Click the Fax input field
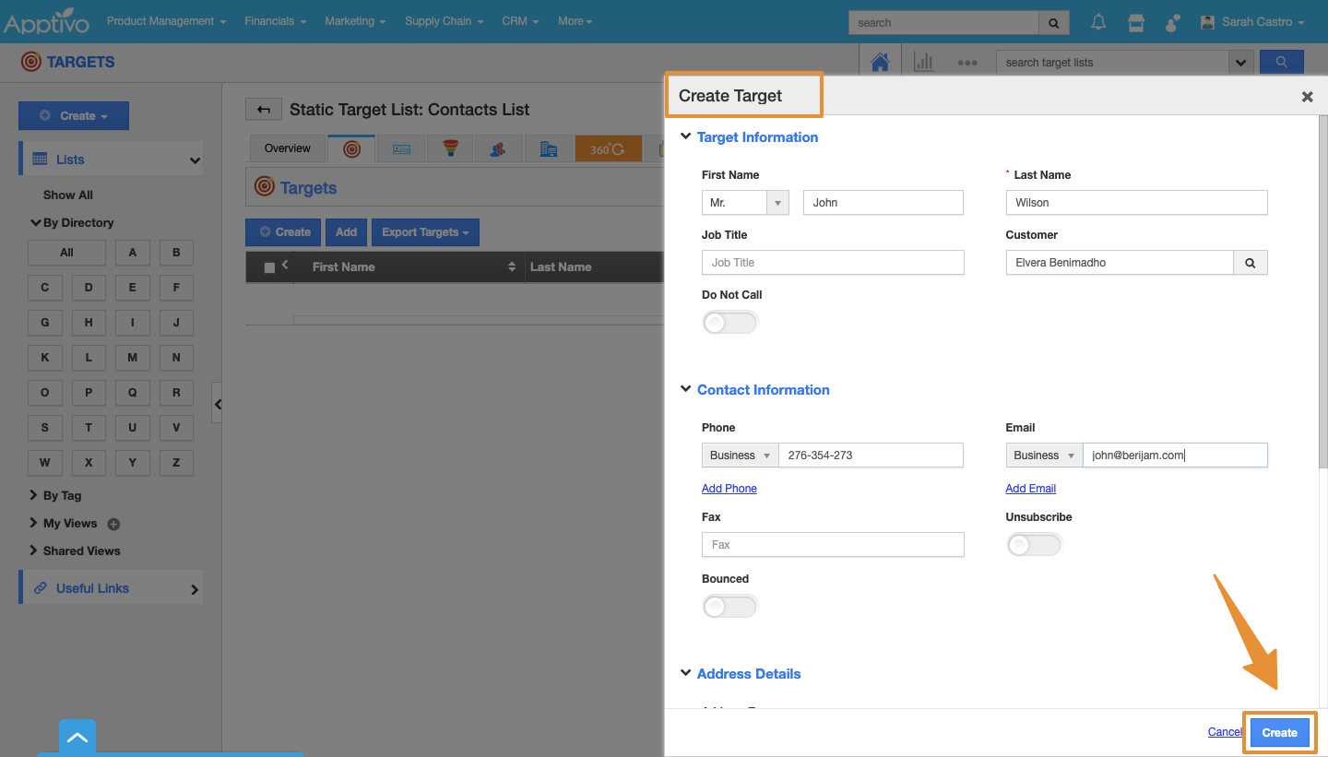 tap(833, 545)
